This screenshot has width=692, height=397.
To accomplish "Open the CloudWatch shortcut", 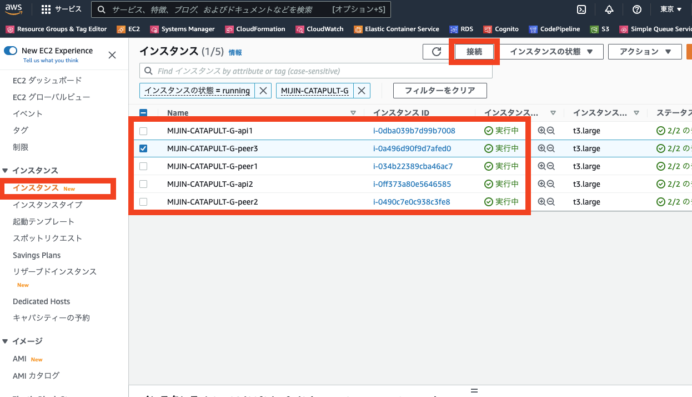I will (x=319, y=29).
